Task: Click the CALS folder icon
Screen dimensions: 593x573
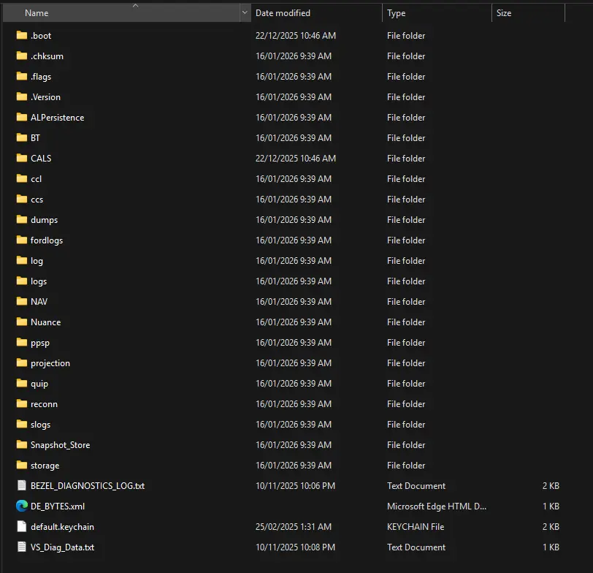Action: [x=22, y=158]
